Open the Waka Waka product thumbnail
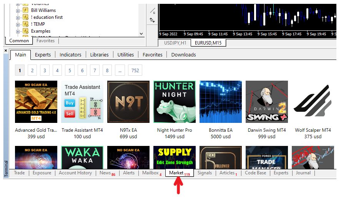The height and width of the screenshot is (197, 341). click(82, 157)
